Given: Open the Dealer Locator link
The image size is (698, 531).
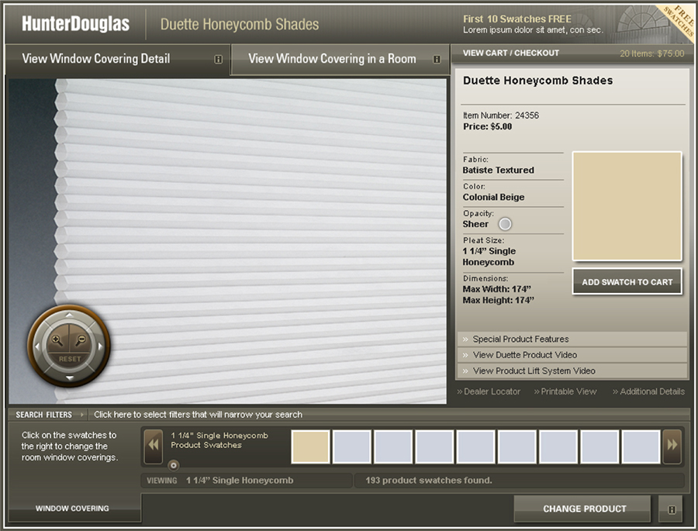Looking at the screenshot, I should tap(489, 391).
